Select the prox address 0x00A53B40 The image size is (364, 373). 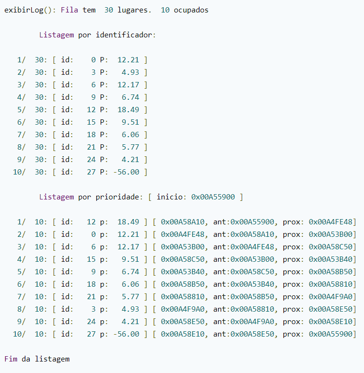tap(330, 259)
